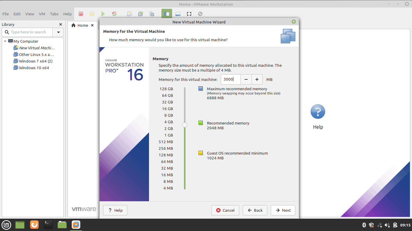Click the 128 GB label on memory scale
The height and width of the screenshot is (231, 412).
(166, 89)
